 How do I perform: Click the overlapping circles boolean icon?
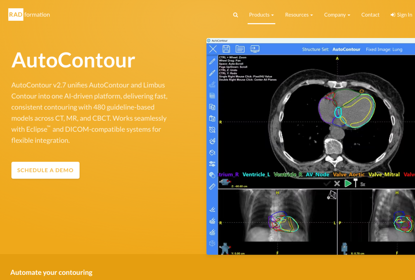tap(212, 175)
